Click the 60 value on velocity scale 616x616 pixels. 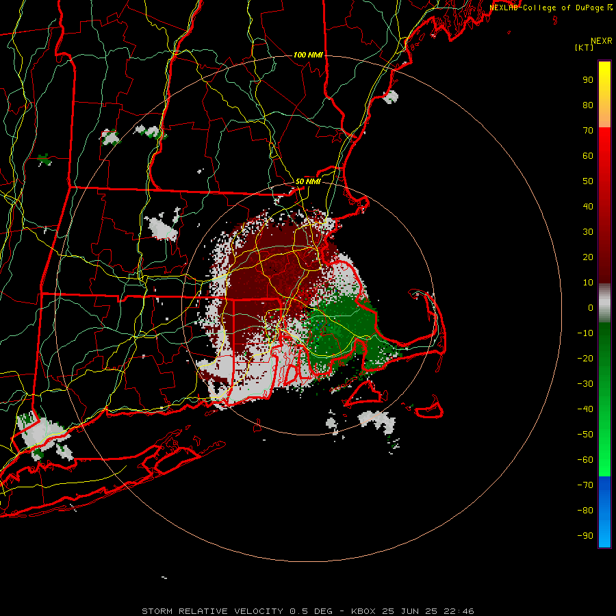pyautogui.click(x=588, y=156)
